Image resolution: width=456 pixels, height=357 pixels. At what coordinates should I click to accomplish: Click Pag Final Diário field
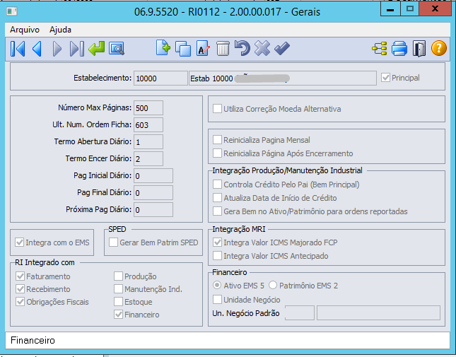153,193
